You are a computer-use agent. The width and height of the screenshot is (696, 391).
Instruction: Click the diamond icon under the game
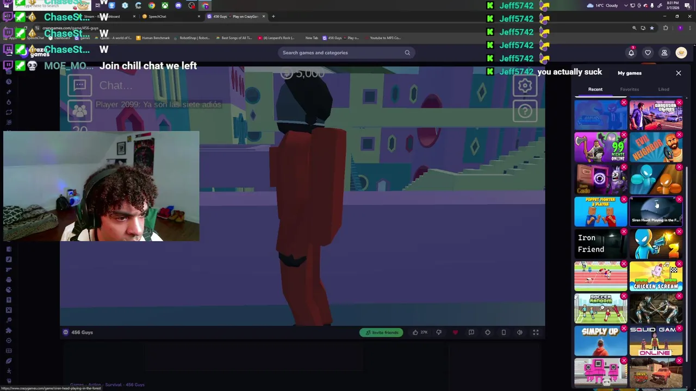pos(488,332)
